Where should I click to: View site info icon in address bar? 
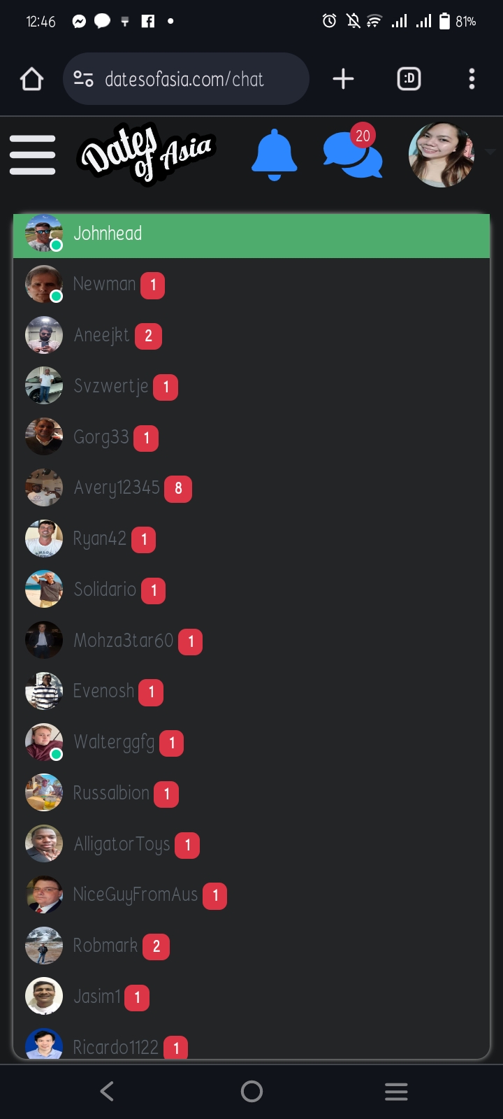pos(84,79)
